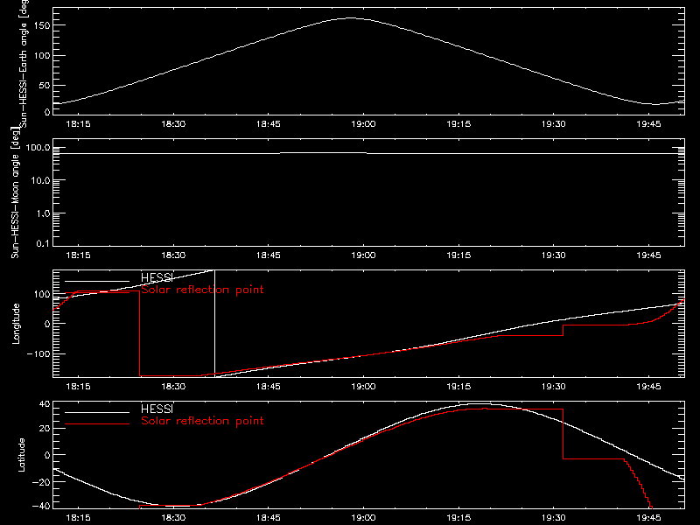The image size is (700, 525).
Task: Click the 40 tick on Latitude axis
Action: tap(45, 404)
